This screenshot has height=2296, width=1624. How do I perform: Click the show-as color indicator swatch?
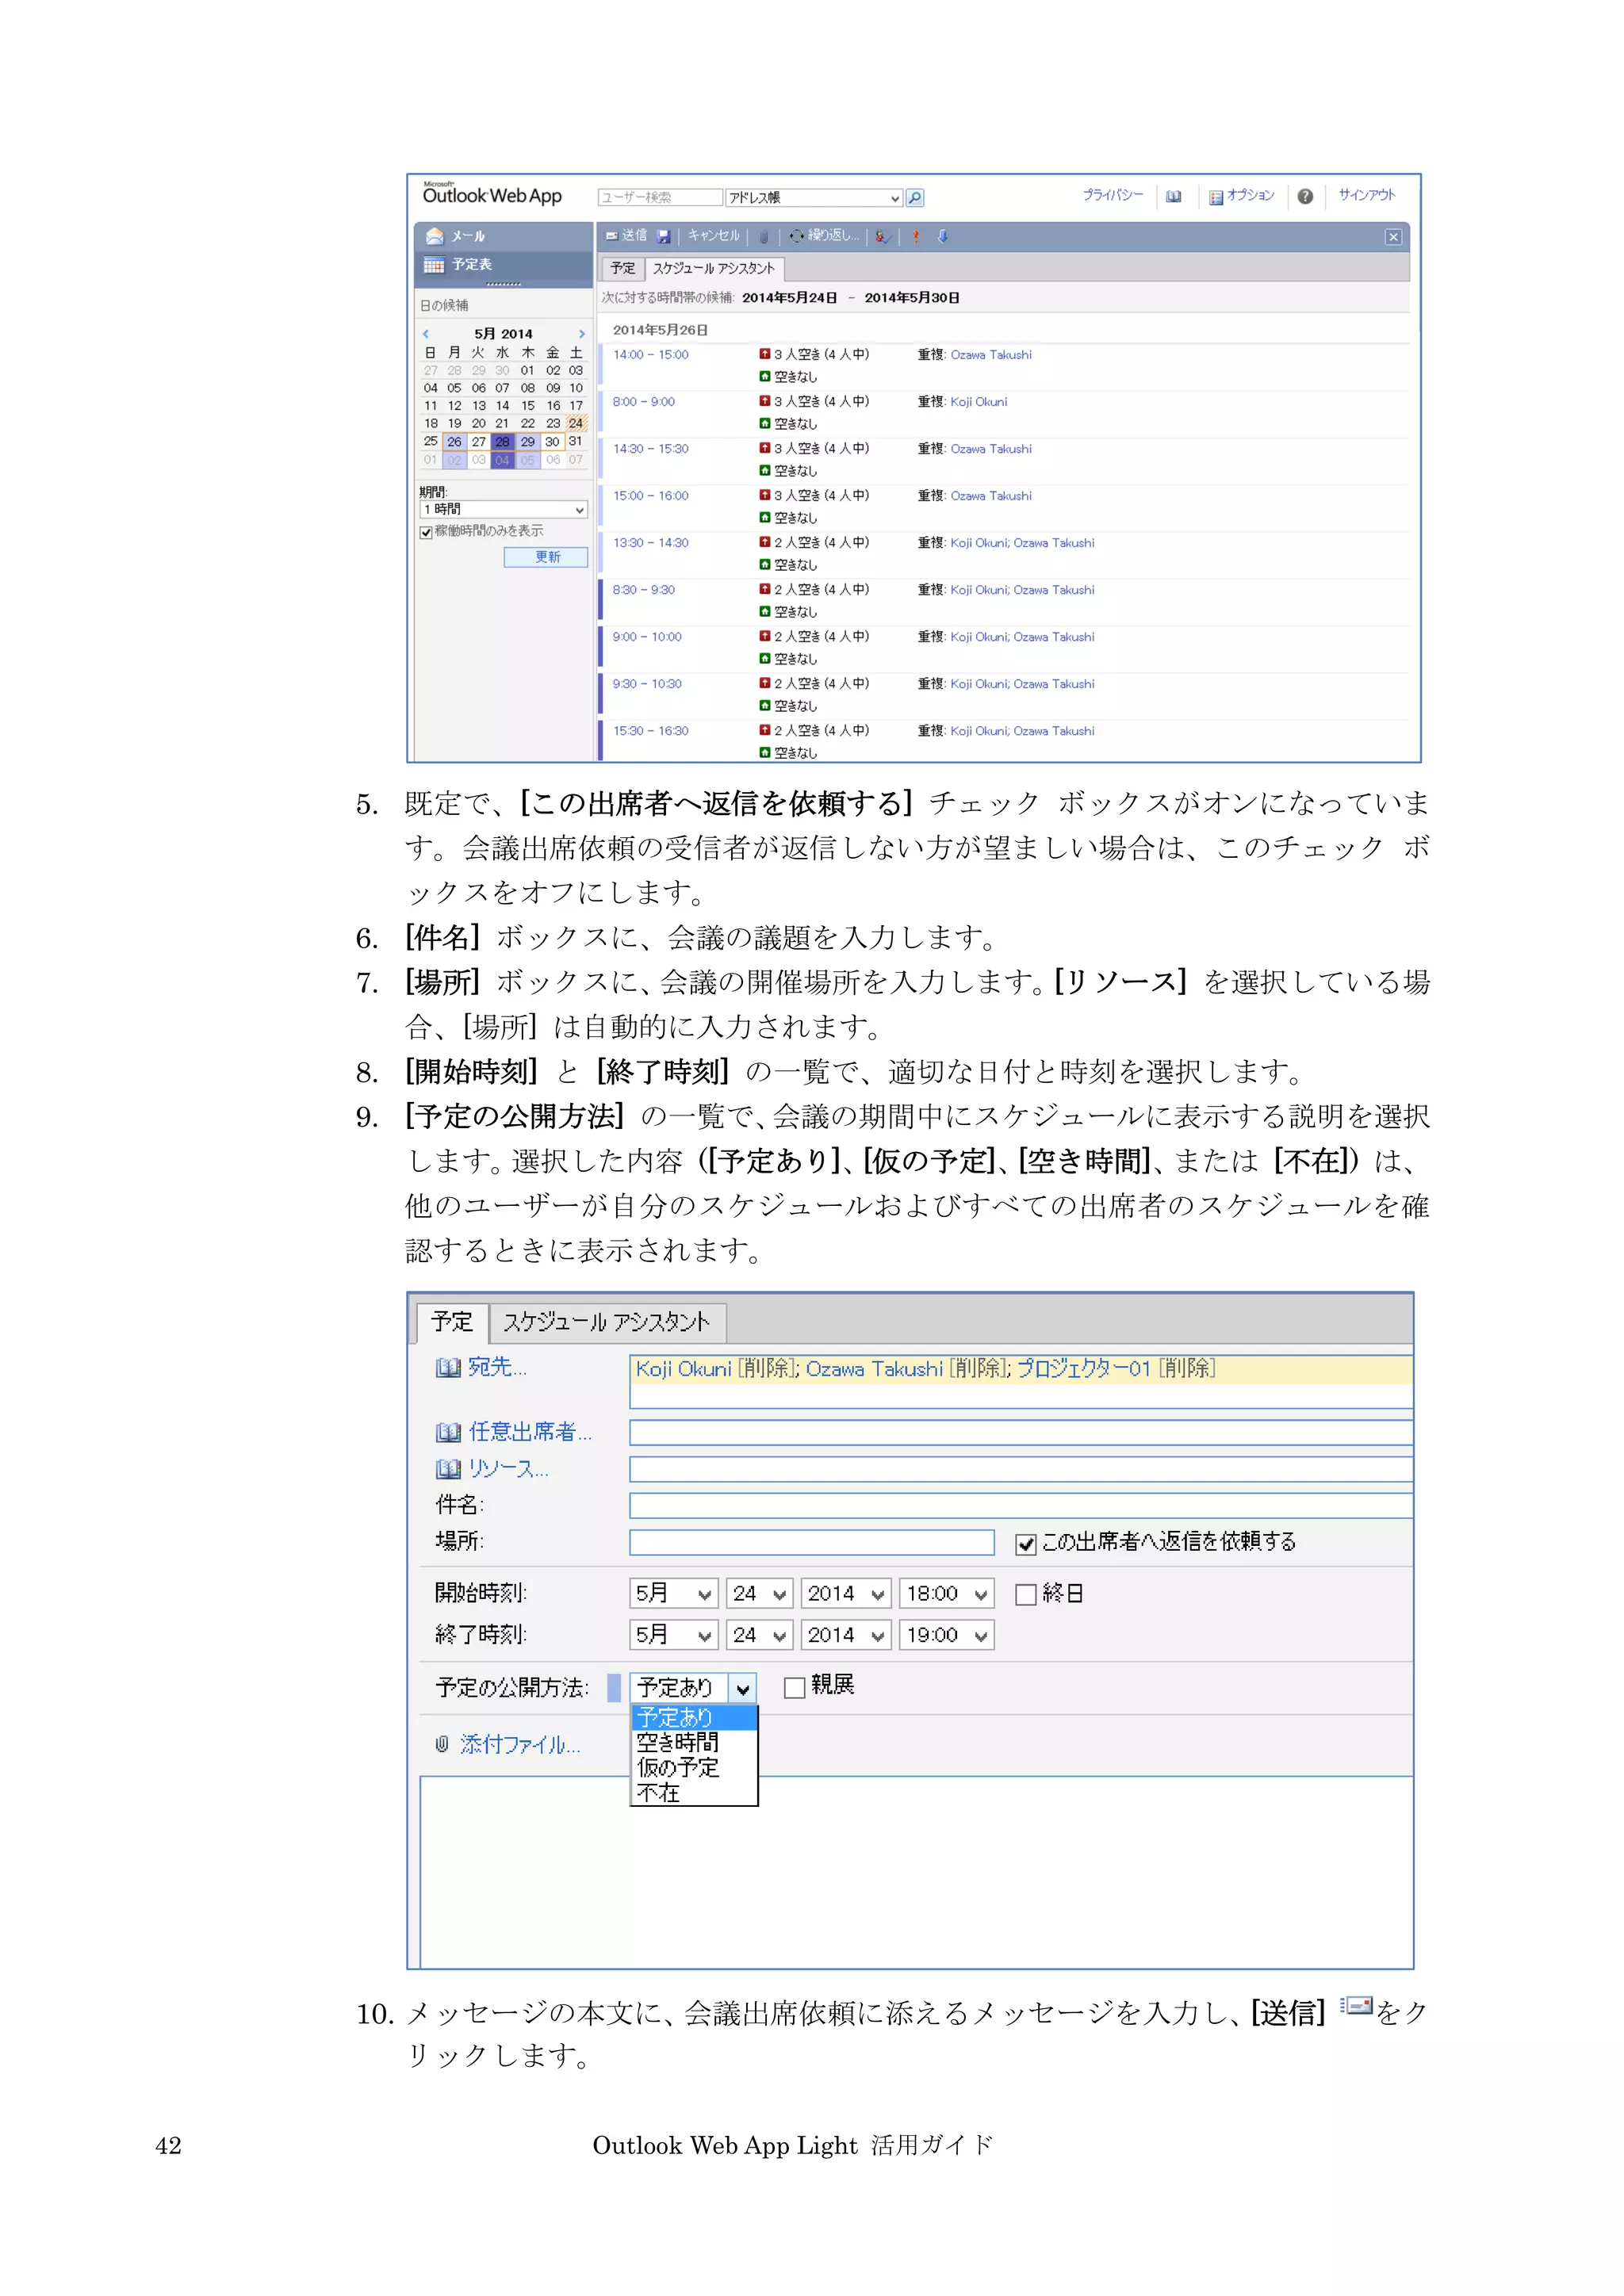[615, 1689]
